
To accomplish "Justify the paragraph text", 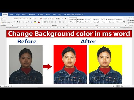I will 52,22.
